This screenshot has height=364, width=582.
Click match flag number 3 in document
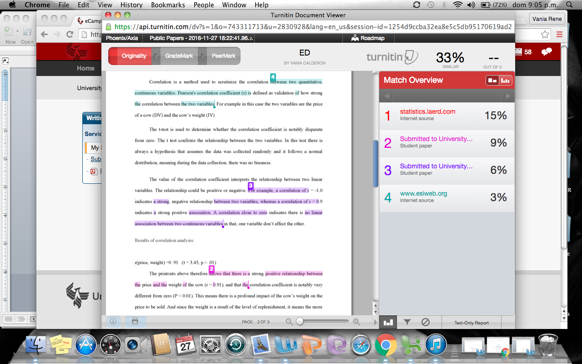pos(251,186)
